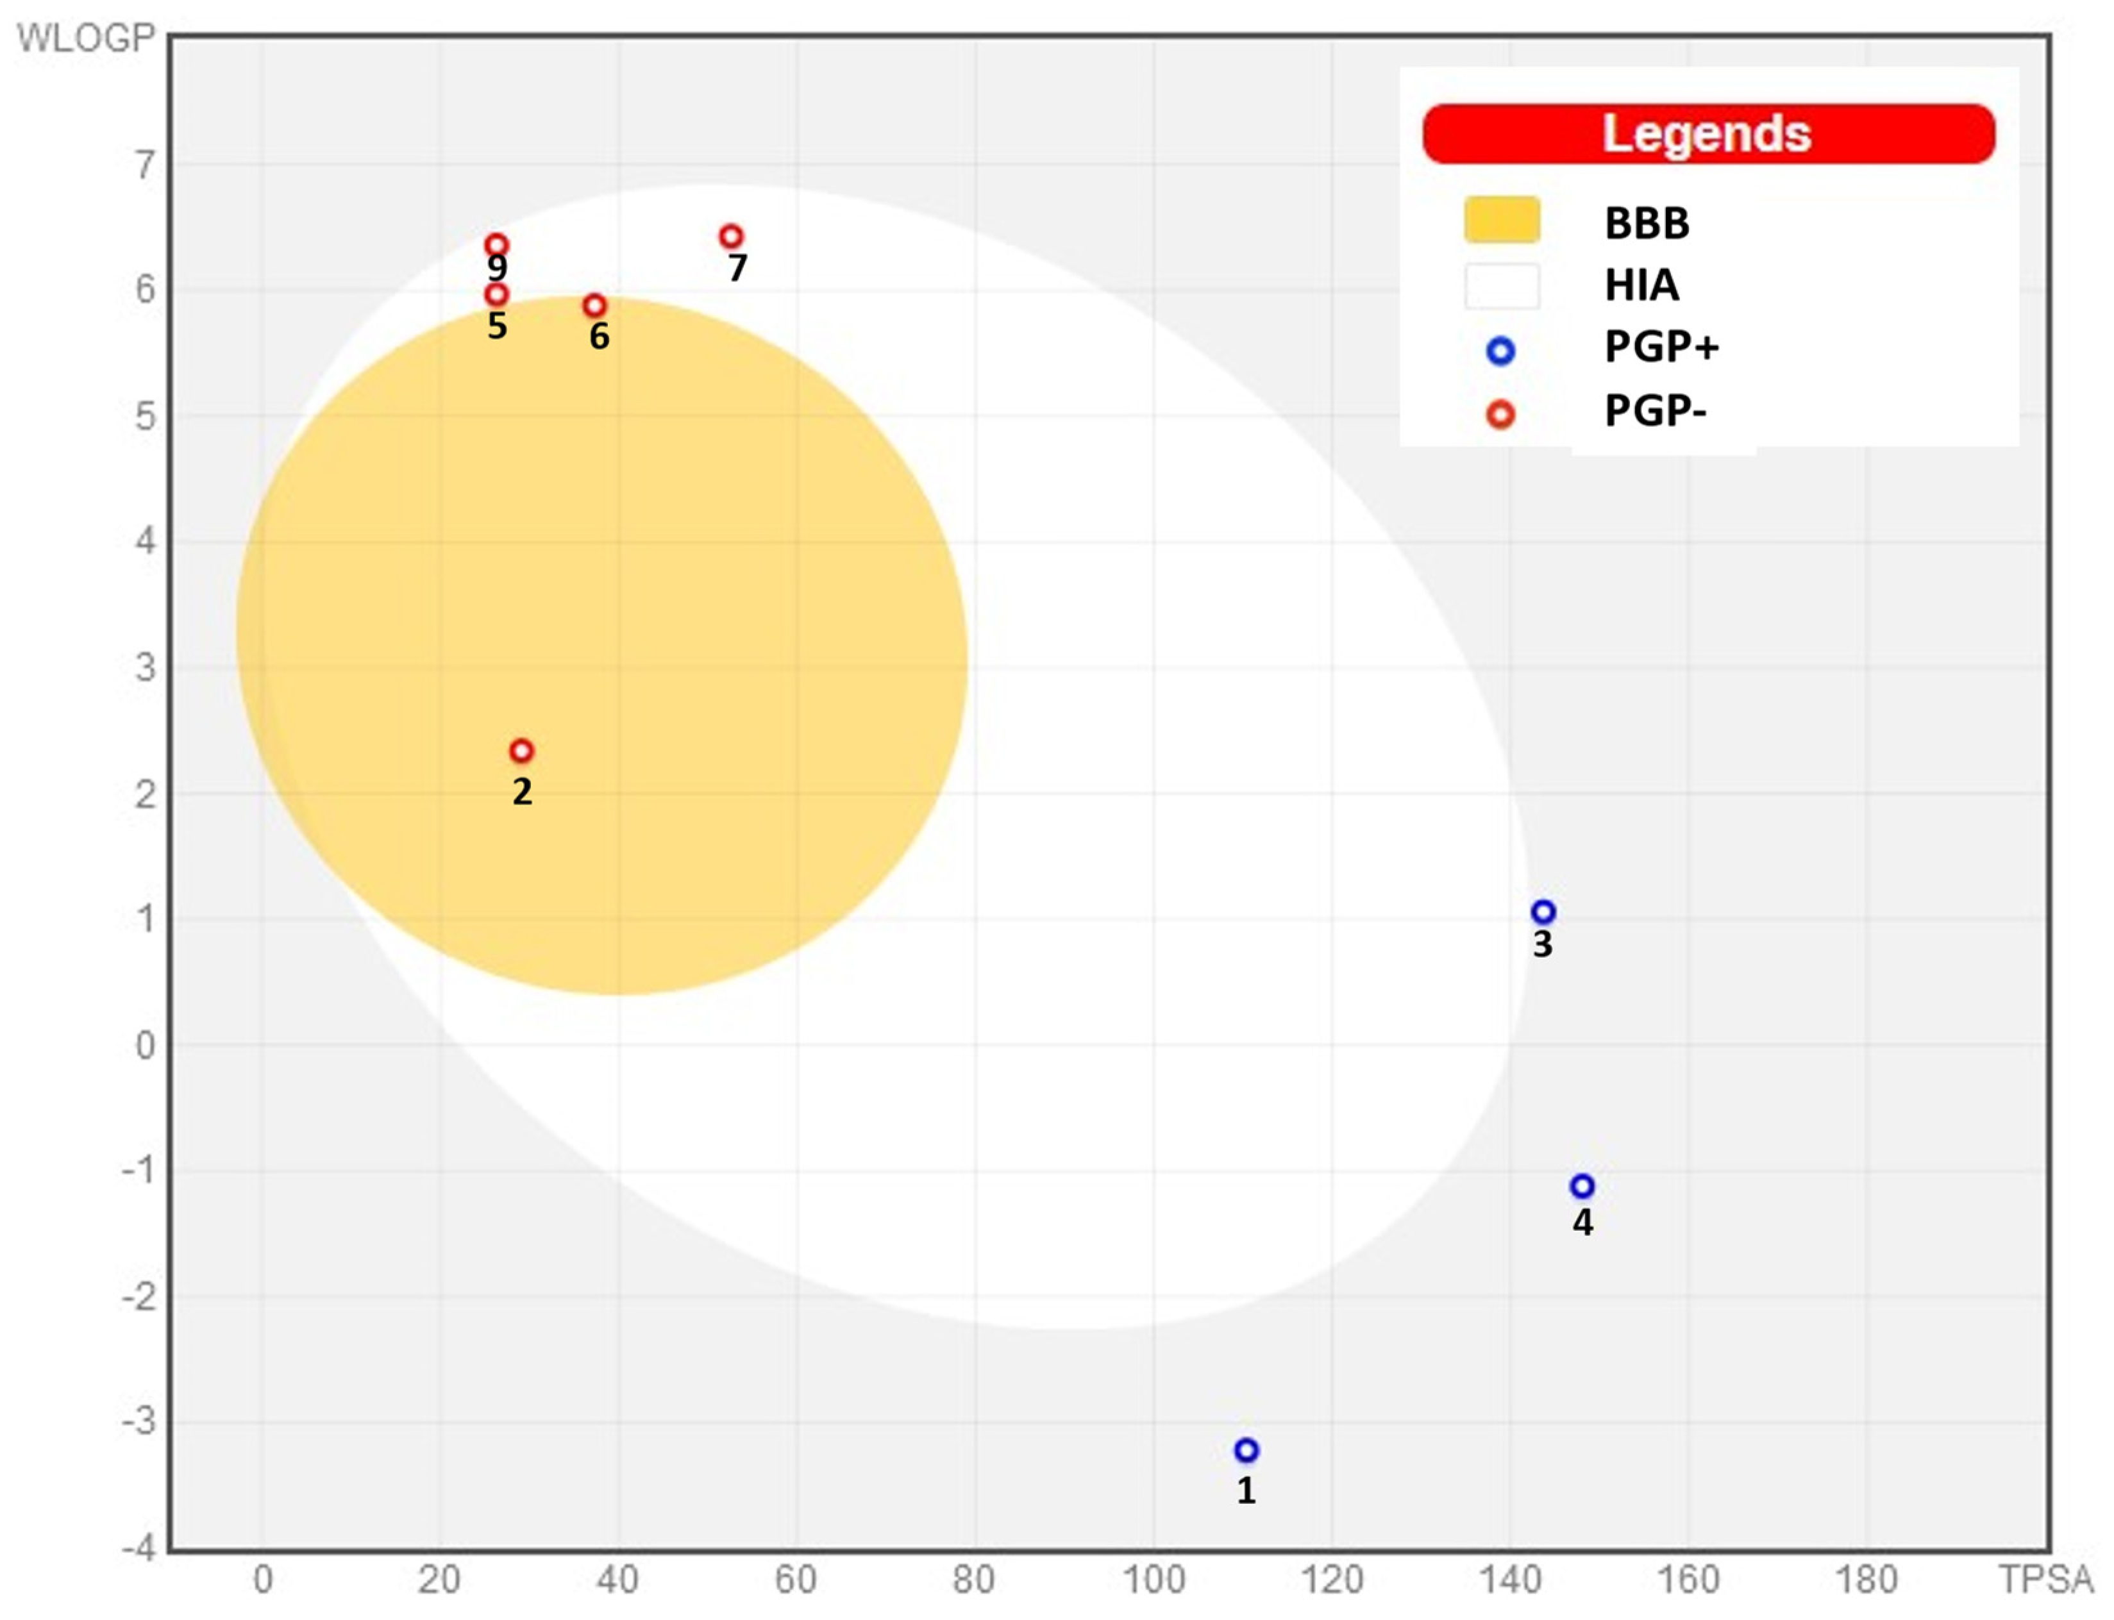Image resolution: width=2114 pixels, height=1620 pixels.
Task: Click the red data point labeled 5
Action: tap(497, 294)
